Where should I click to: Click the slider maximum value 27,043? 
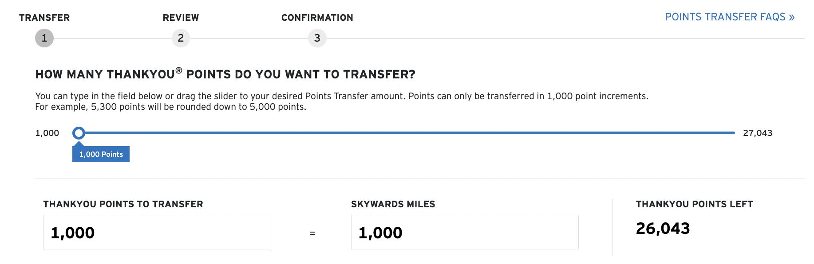point(757,133)
